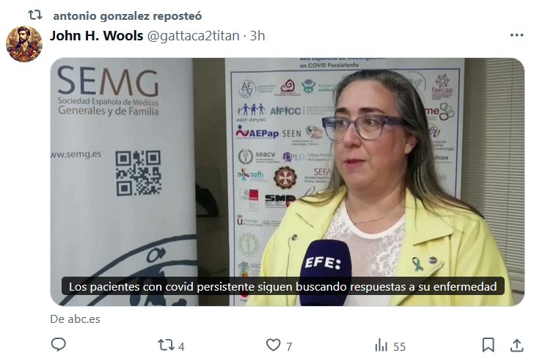
Task: Repost the tweet with 4 reposts
Action: (x=166, y=345)
